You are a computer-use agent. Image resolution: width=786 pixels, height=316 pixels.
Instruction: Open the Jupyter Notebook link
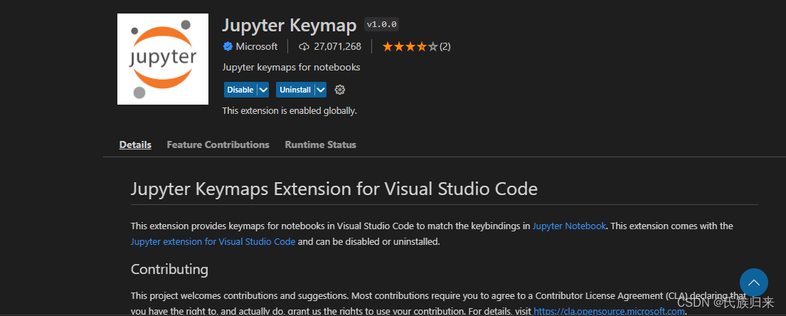coord(570,226)
